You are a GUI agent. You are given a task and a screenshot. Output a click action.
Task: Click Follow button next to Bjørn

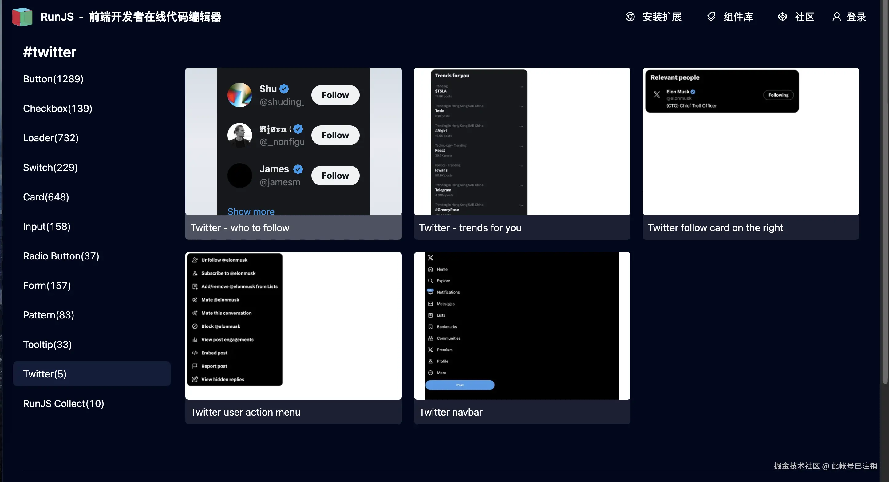(x=335, y=135)
